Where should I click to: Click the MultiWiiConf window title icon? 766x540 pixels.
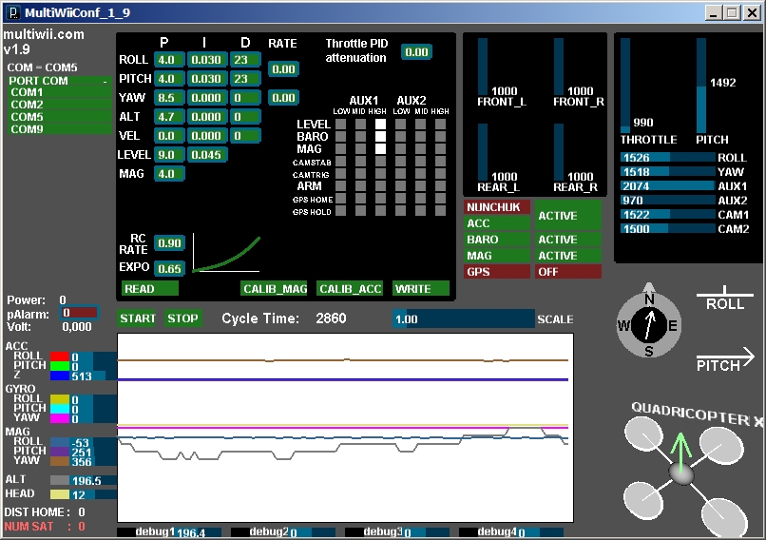click(14, 12)
